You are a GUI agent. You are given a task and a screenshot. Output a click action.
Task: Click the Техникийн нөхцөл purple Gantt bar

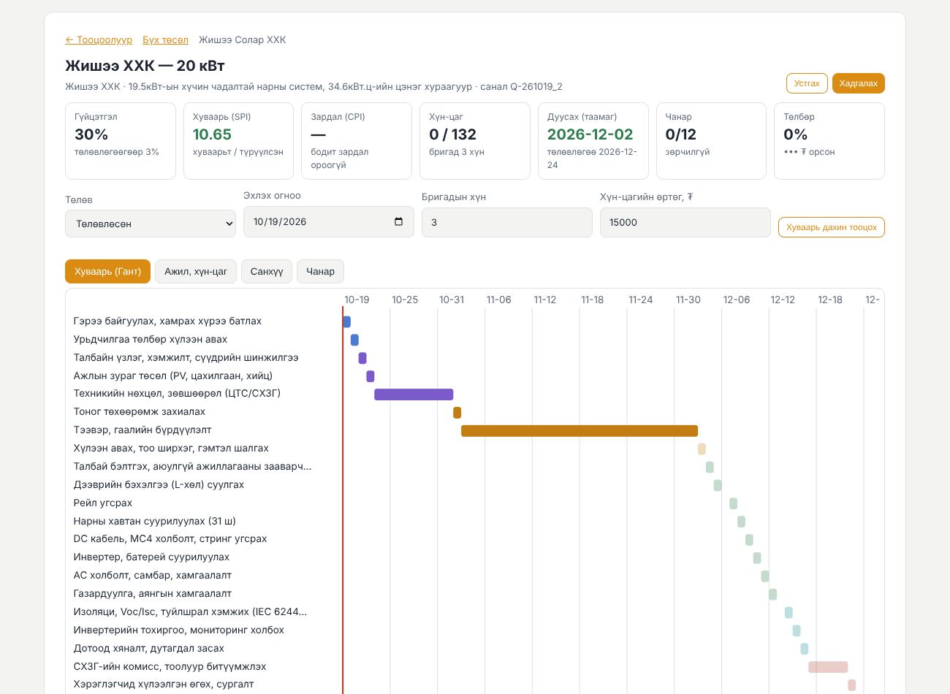(414, 394)
